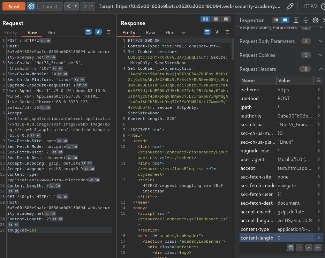Open previous request history dropdown
Image resolution: width=325 pixels, height=258 pixels.
pyautogui.click(x=76, y=6)
